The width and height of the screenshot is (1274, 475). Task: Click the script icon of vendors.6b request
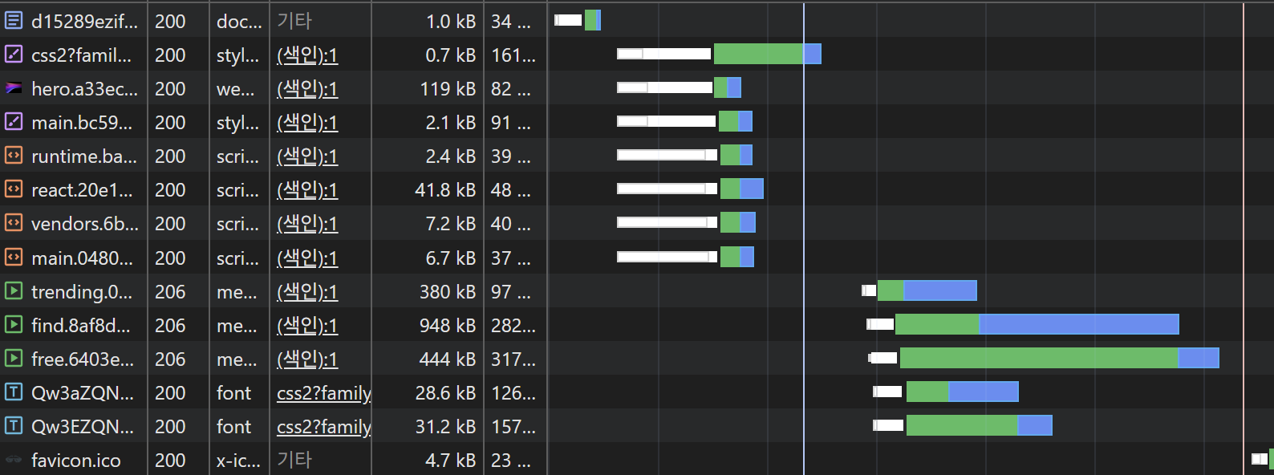click(x=14, y=222)
